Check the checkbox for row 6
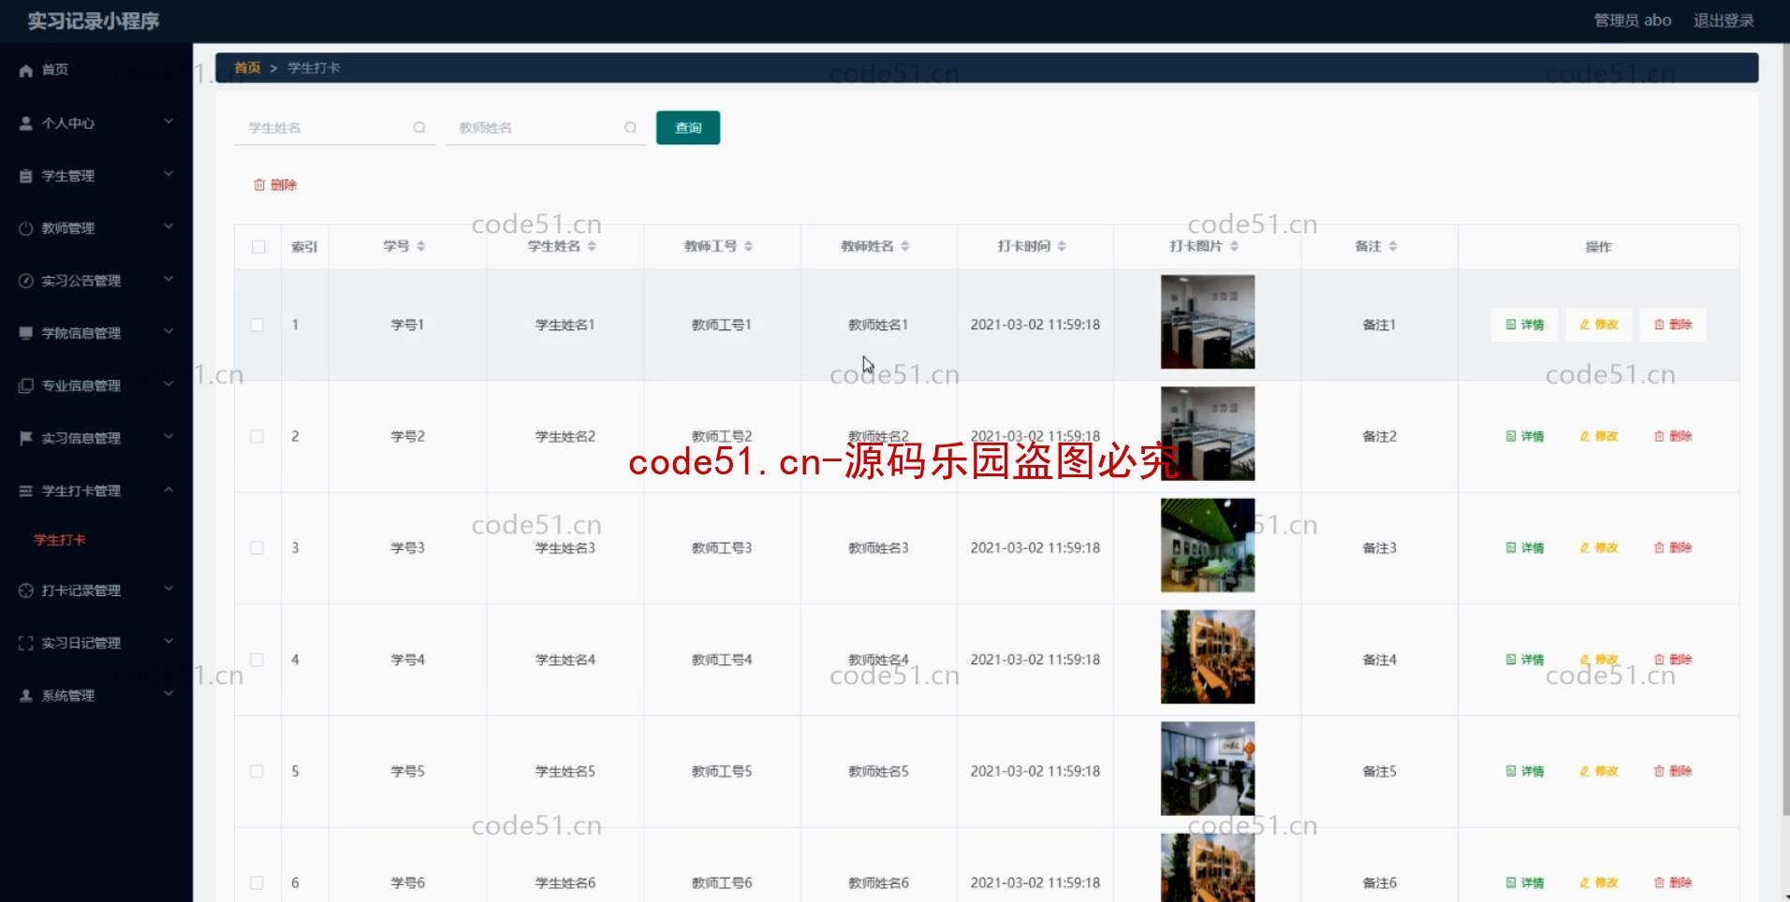The width and height of the screenshot is (1790, 902). 257,882
